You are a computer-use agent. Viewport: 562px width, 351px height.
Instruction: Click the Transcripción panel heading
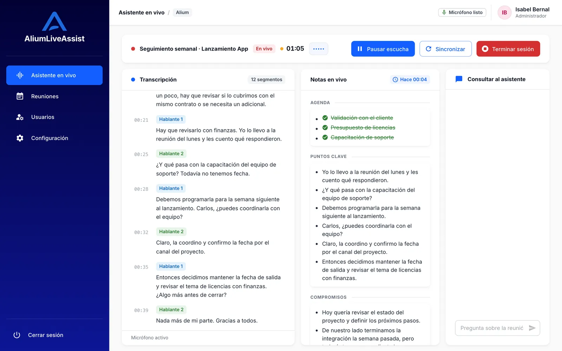[x=158, y=80]
